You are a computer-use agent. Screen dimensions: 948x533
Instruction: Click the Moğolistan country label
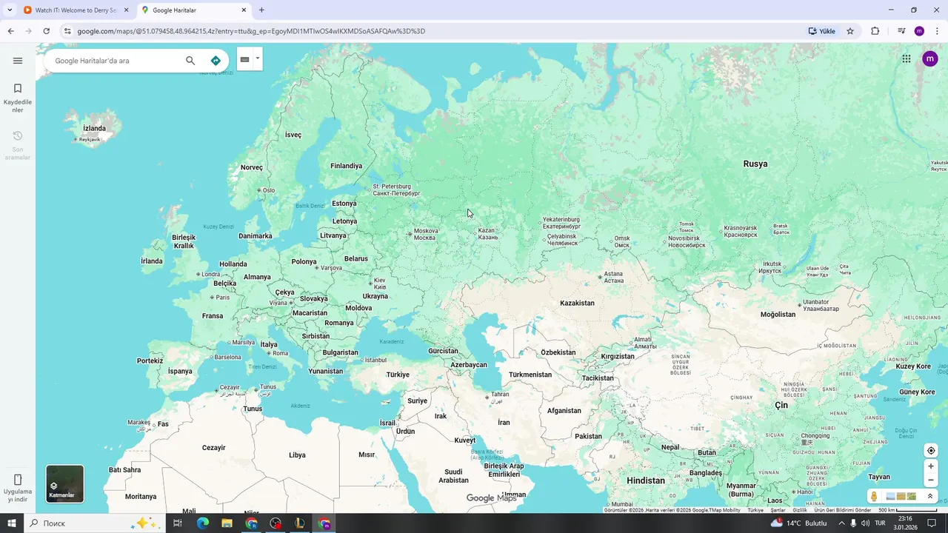click(x=778, y=315)
